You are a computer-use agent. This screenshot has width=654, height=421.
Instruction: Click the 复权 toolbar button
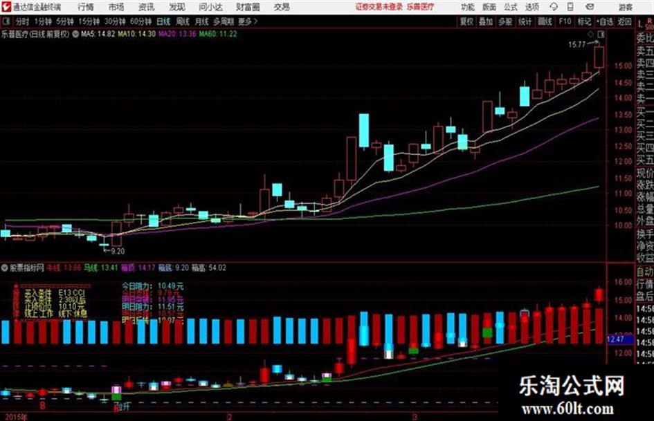[x=466, y=21]
